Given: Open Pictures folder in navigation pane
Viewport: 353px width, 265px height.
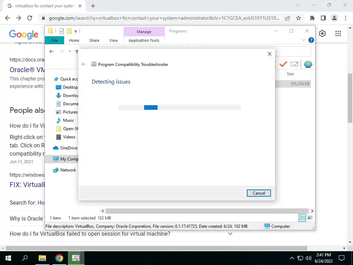Looking at the screenshot, I should tap(67, 112).
